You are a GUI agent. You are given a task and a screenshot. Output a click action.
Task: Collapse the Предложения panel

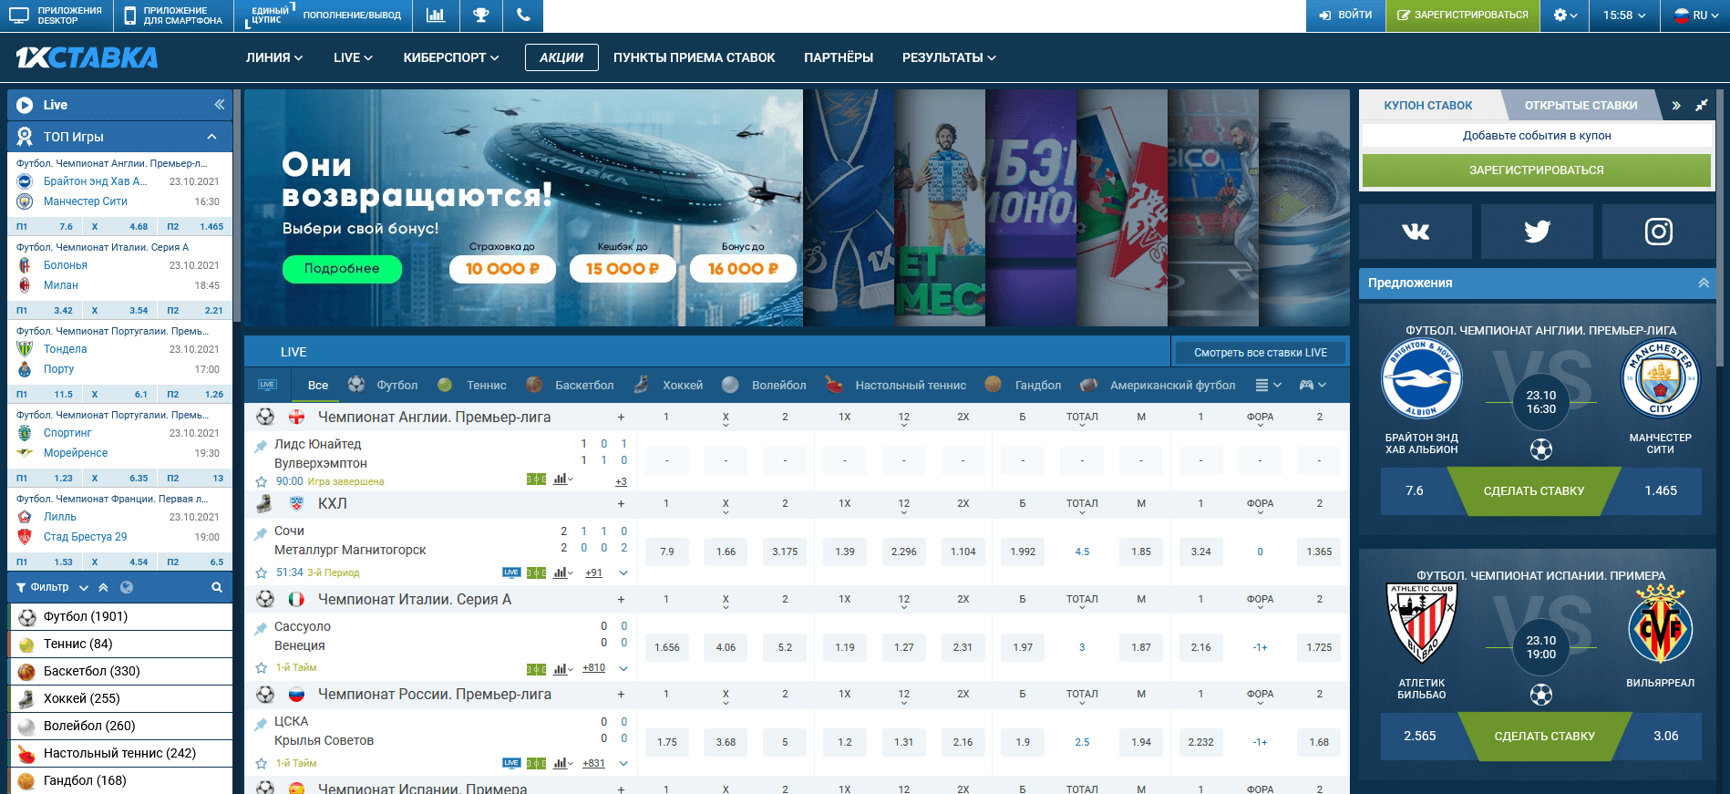click(x=1703, y=283)
